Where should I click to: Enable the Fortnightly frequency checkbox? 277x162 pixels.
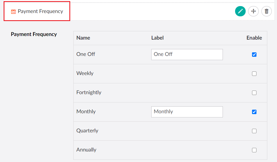(254, 93)
